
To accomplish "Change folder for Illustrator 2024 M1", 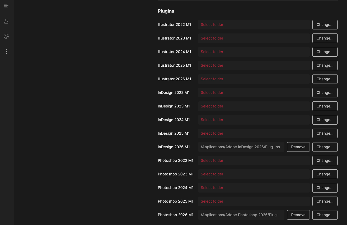I will tap(325, 52).
